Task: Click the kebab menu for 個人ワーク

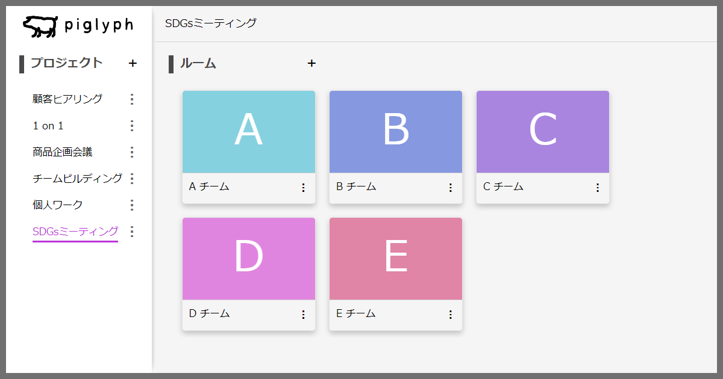Action: coord(133,205)
